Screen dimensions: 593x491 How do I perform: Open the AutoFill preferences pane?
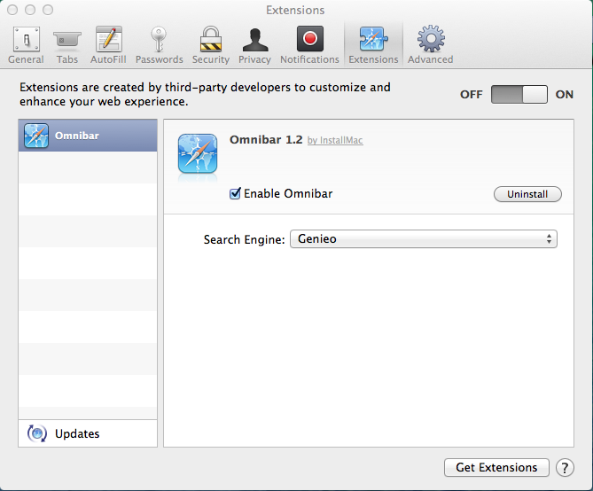tap(108, 45)
